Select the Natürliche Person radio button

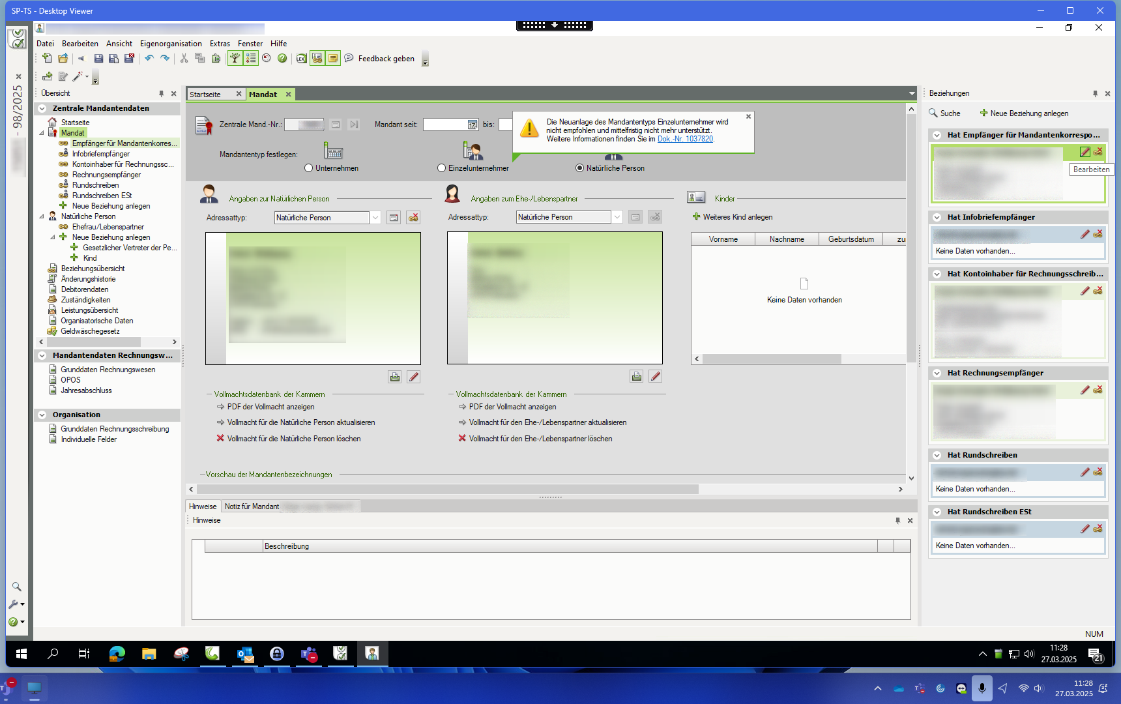point(579,168)
